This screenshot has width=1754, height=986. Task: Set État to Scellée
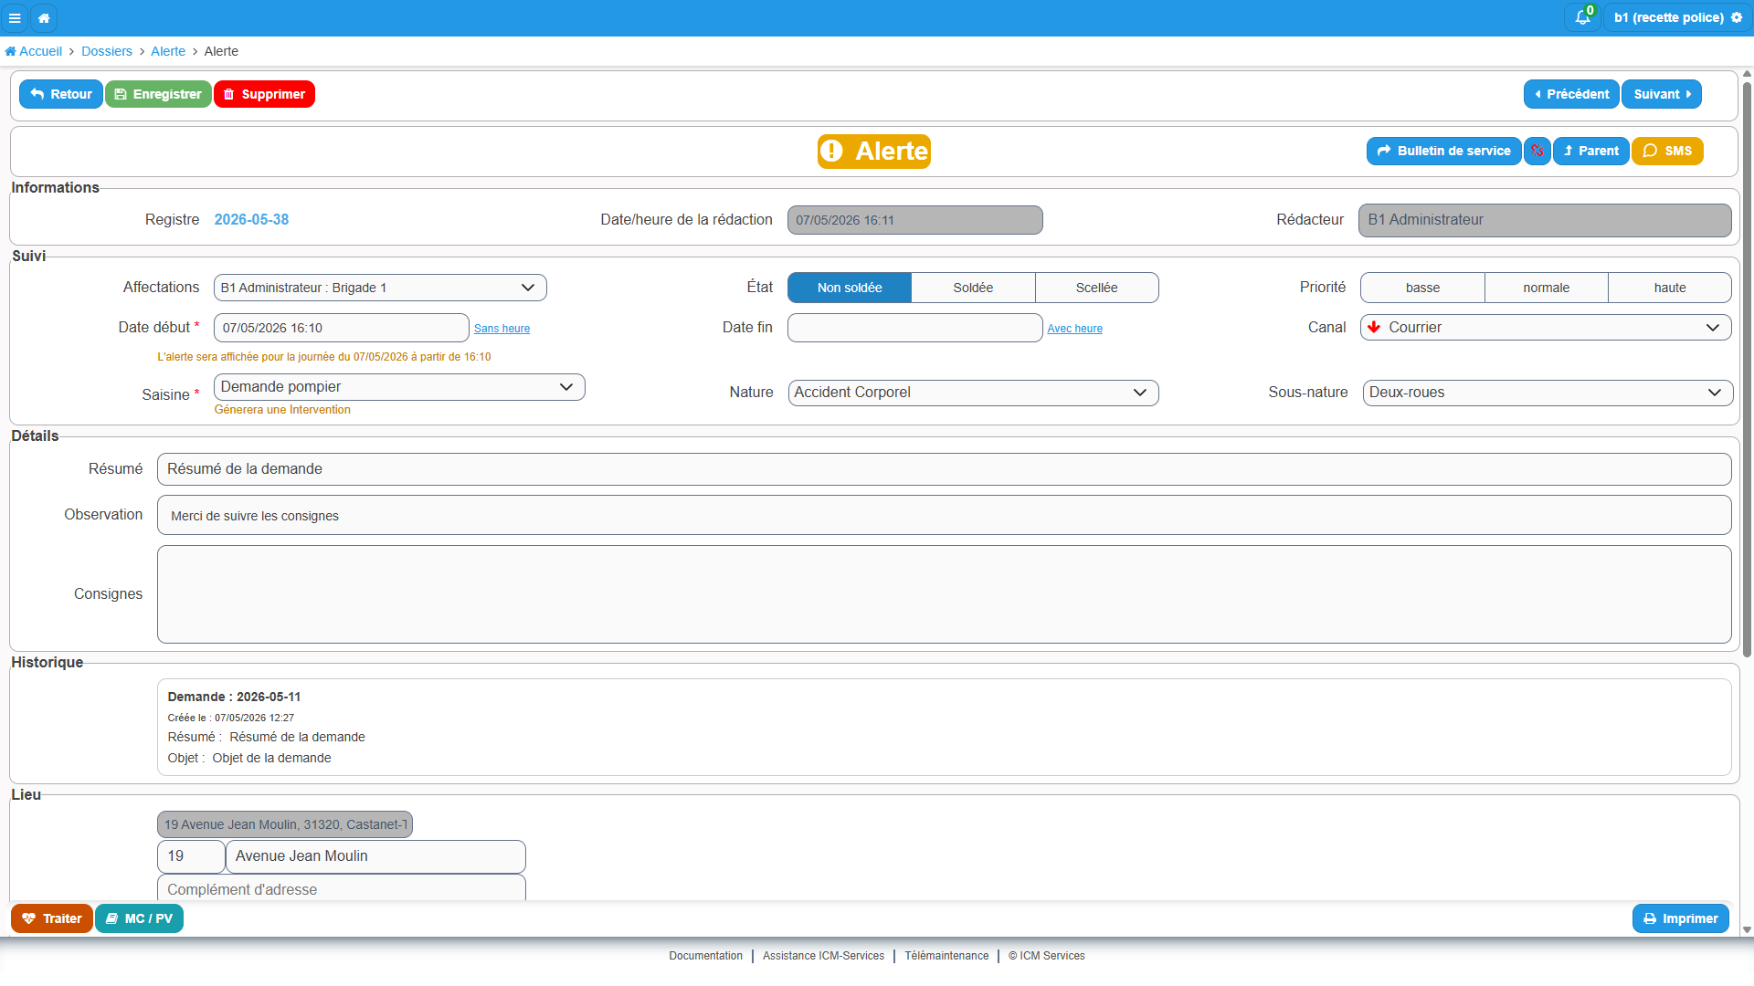1096,288
